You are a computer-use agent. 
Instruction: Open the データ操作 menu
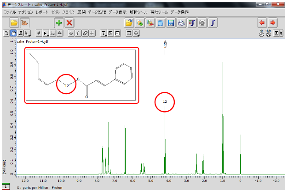point(179,12)
